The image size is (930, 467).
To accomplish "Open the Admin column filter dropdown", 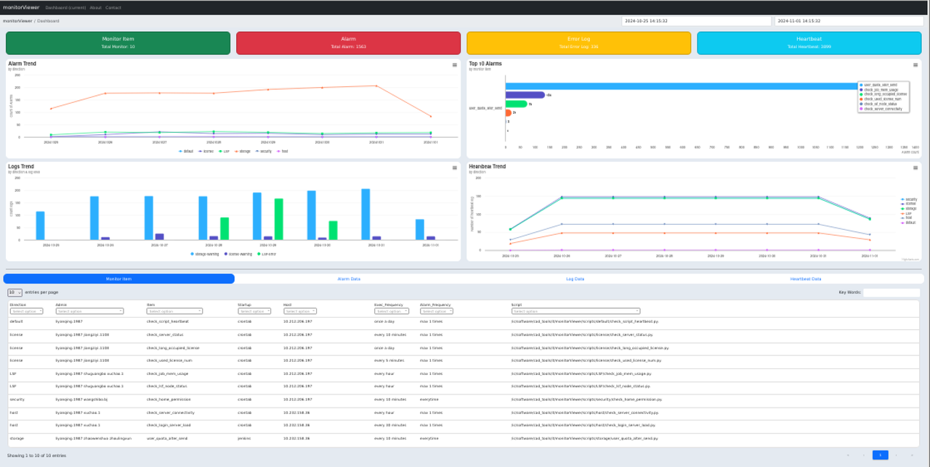I will 89,311.
